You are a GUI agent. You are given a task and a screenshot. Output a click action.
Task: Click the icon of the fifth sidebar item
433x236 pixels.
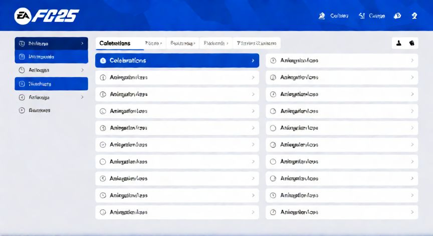click(x=22, y=97)
